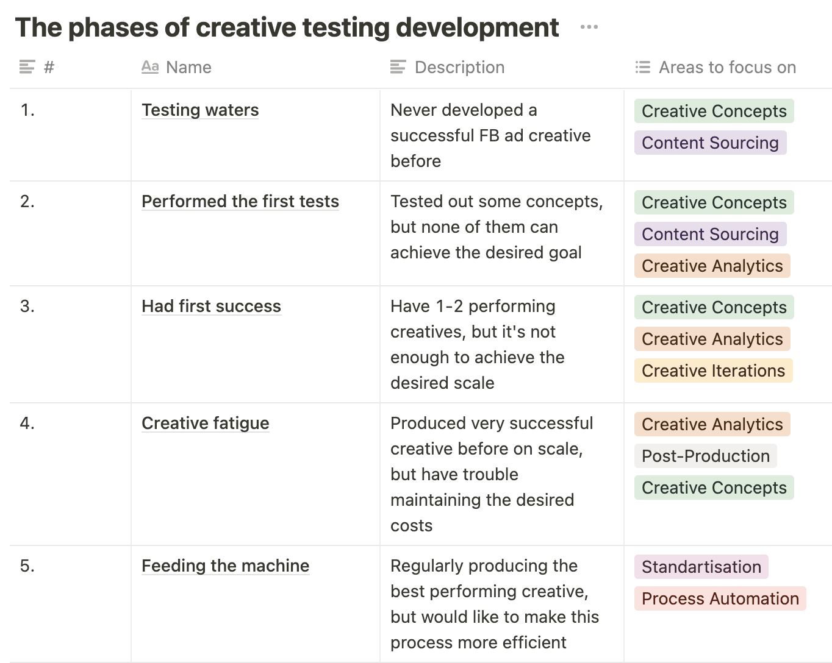This screenshot has height=663, width=832.
Task: Click the Description column text icon
Action: tap(398, 67)
